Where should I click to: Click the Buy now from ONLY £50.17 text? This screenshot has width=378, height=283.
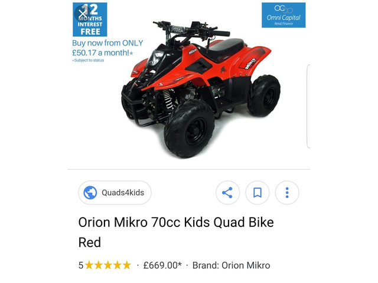coord(107,48)
